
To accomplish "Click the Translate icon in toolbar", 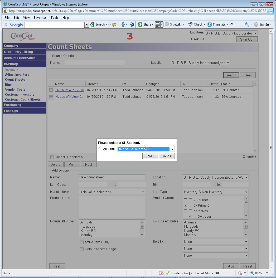I will click(210, 25).
